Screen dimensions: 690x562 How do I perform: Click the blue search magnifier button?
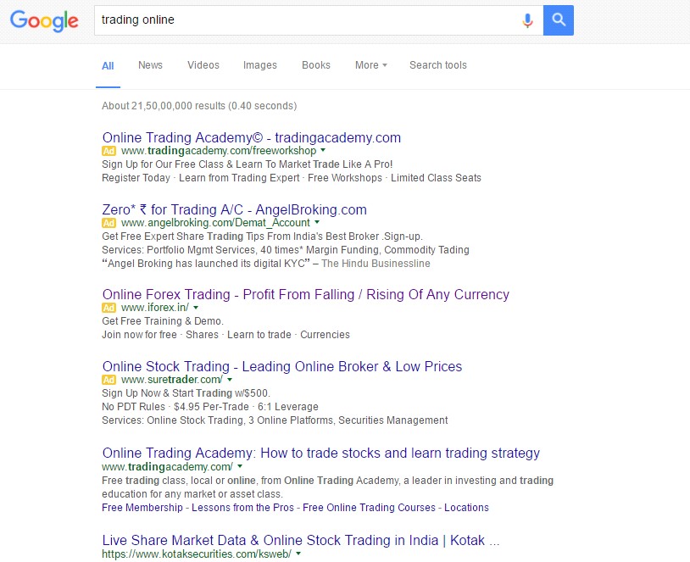[x=559, y=20]
